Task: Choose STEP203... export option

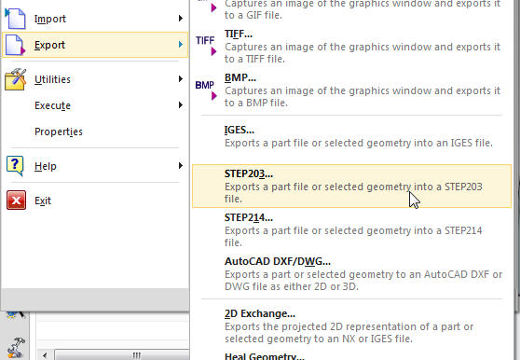Action: [351, 186]
